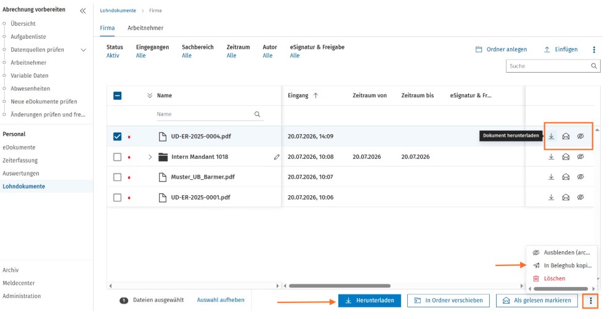Open the eSignatur & Freigabe filter dropdown

[x=317, y=51]
